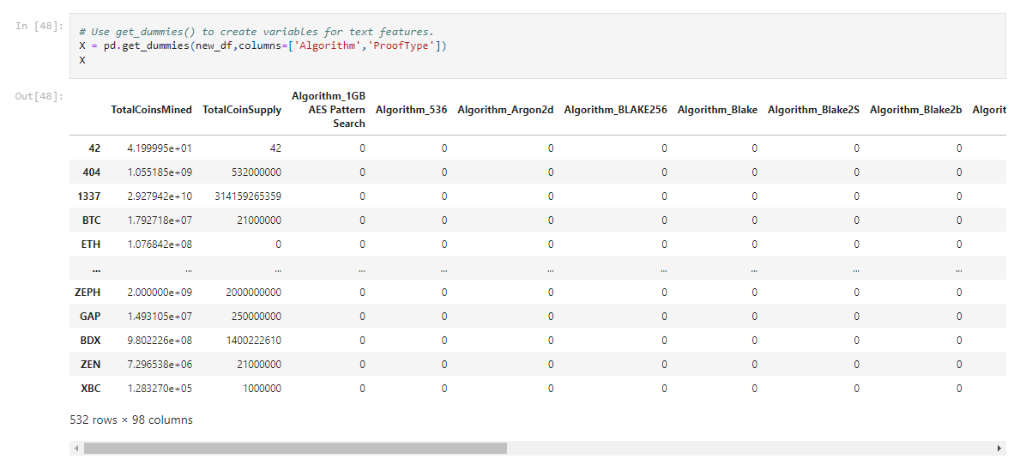Click the value 2.000000e+09 in ZEPH row
The height and width of the screenshot is (459, 1014).
(160, 293)
